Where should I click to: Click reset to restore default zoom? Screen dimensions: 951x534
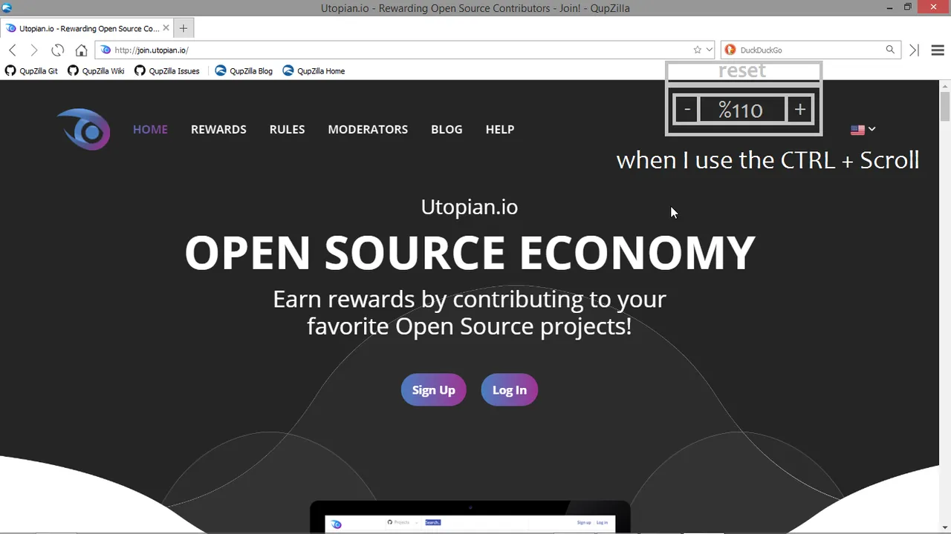pyautogui.click(x=741, y=70)
